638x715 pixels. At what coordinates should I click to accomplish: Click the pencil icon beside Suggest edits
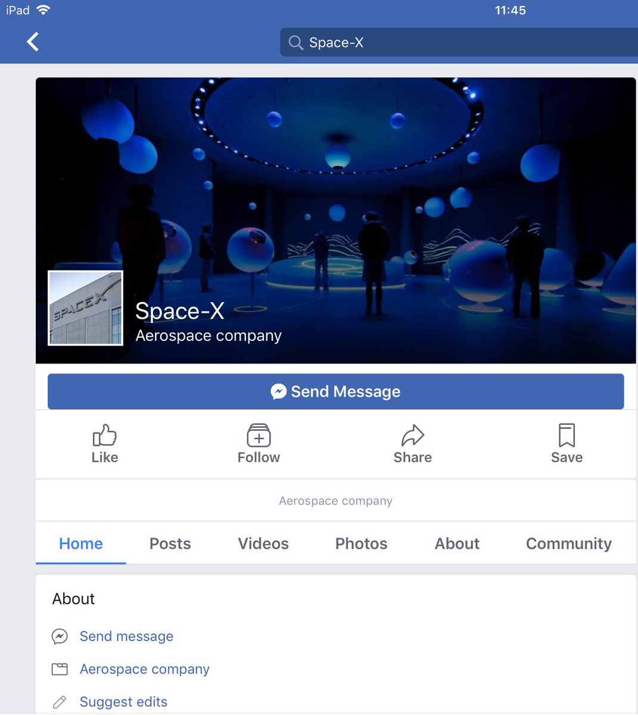click(60, 702)
